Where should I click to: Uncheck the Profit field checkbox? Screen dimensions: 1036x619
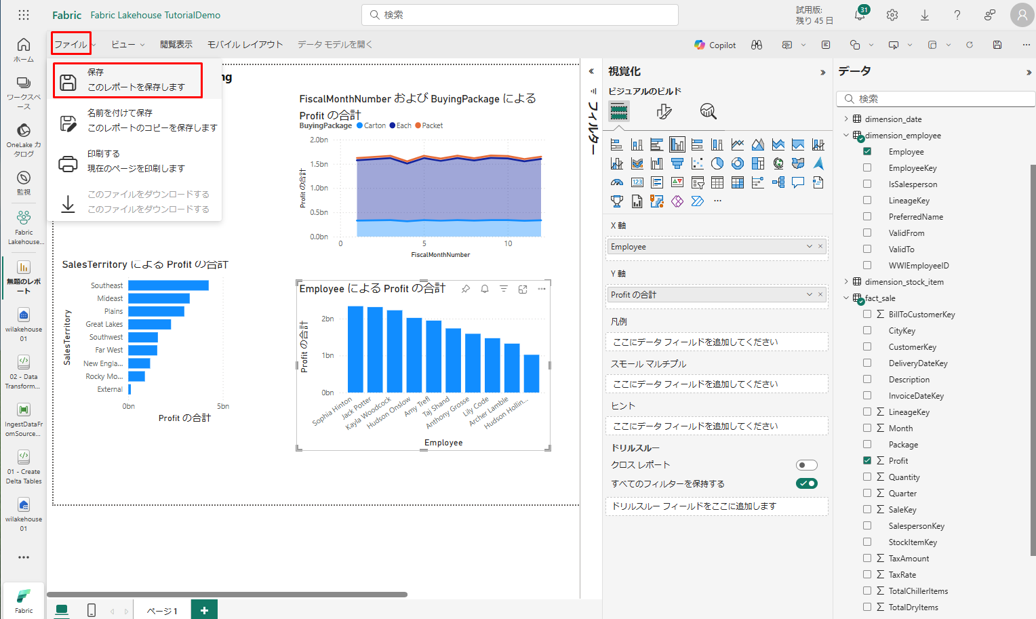(867, 460)
